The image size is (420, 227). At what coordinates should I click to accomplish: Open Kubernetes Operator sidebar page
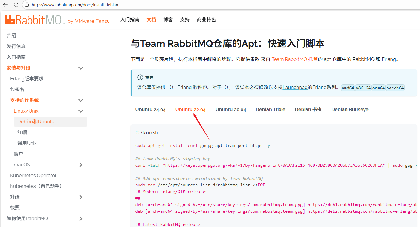[33, 175]
